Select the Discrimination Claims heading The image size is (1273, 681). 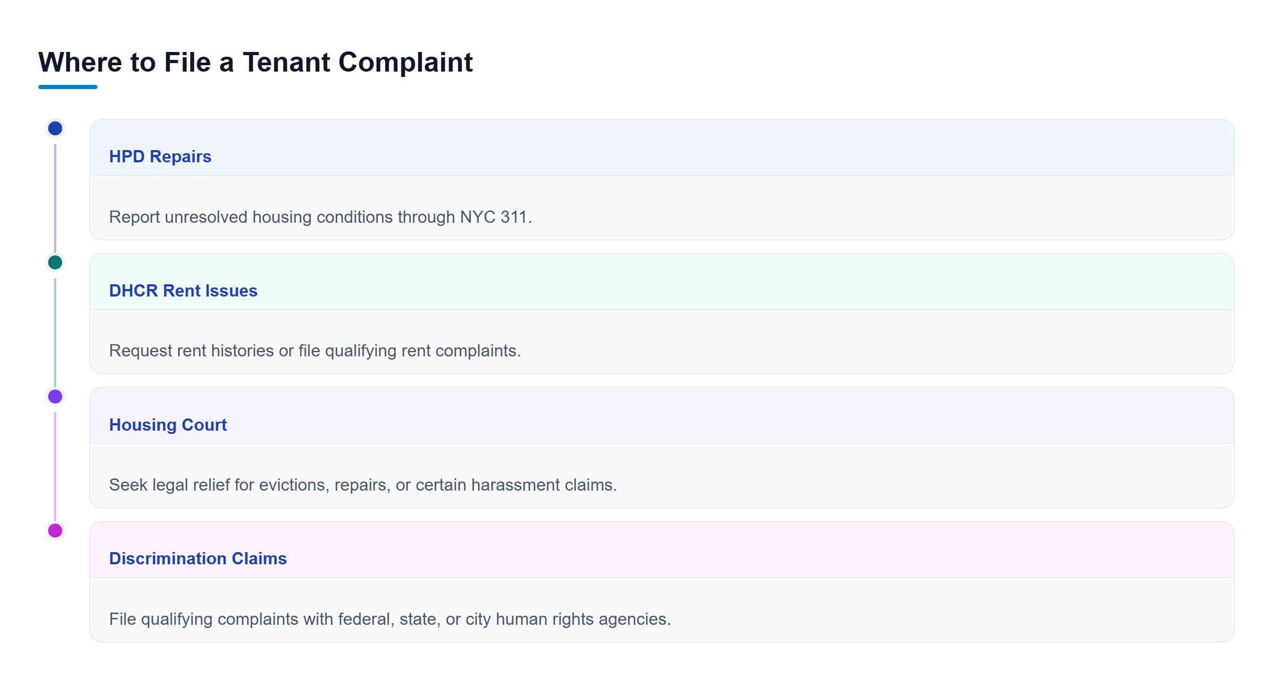coord(198,558)
